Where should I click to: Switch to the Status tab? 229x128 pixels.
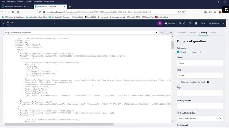pos(193,32)
